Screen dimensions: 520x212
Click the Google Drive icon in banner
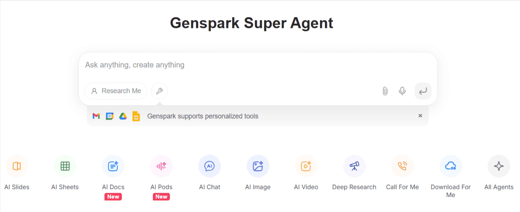tap(123, 116)
